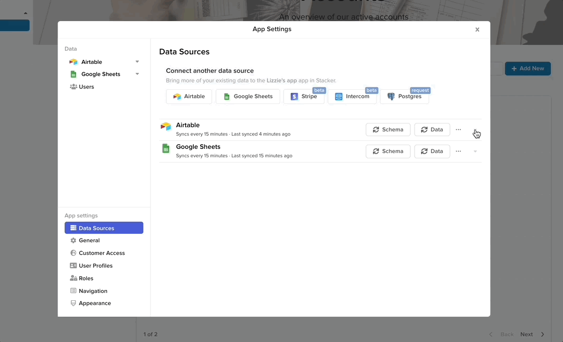This screenshot has height=342, width=563.
Task: Sync the Airtable schema
Action: (388, 129)
